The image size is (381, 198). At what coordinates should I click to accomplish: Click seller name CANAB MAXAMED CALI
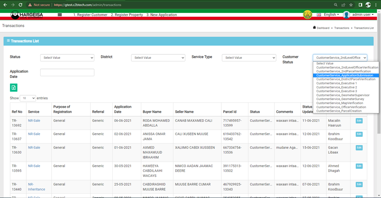pyautogui.click(x=194, y=121)
